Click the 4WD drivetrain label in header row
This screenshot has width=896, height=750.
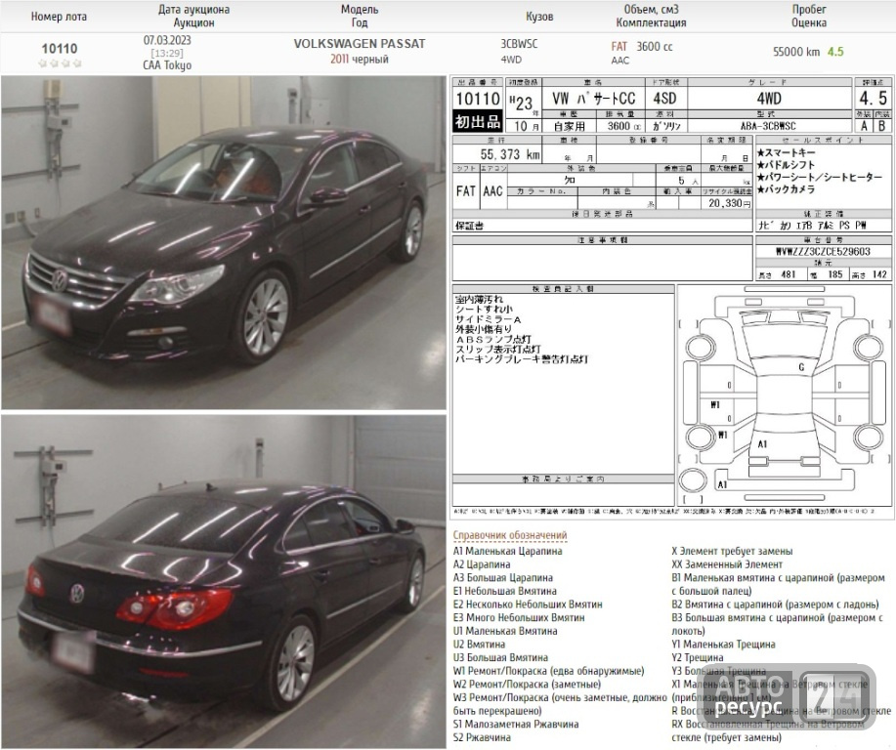(511, 59)
